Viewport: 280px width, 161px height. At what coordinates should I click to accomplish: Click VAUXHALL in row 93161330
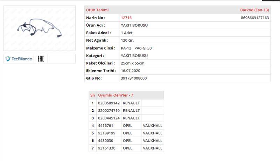coord(153,148)
